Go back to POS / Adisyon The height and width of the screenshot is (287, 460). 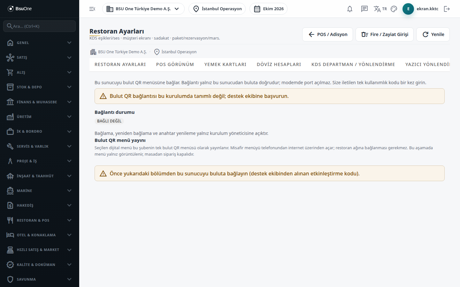tap(327, 34)
